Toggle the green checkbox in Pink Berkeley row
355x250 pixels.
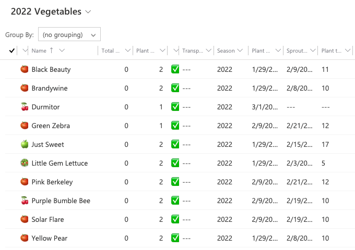[x=175, y=182]
